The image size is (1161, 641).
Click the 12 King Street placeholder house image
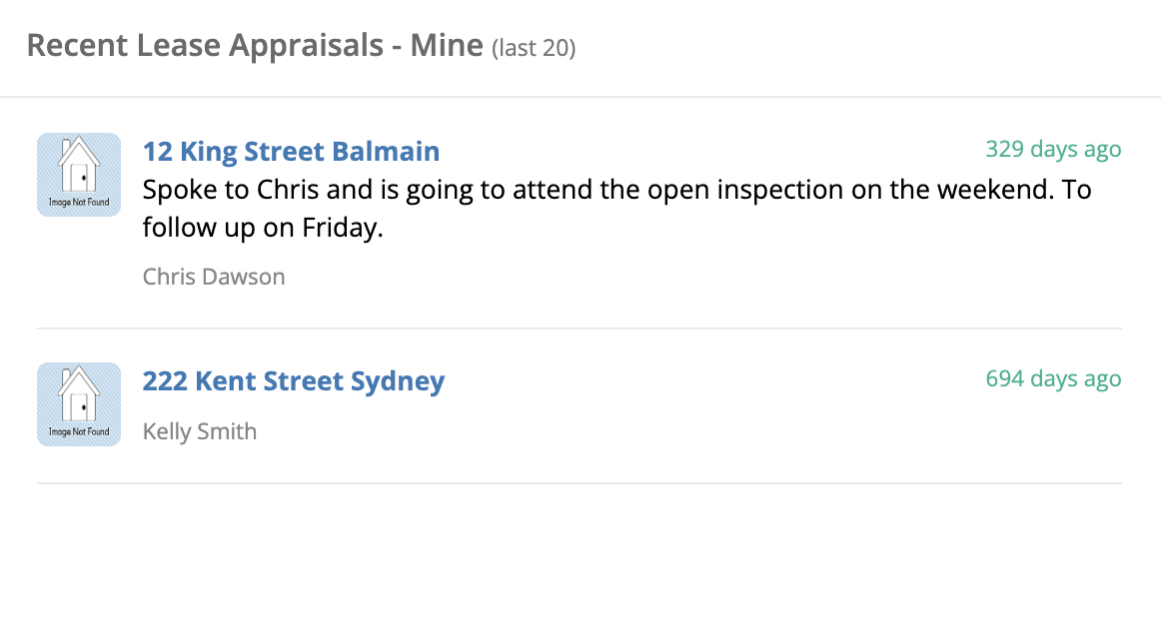(x=79, y=175)
